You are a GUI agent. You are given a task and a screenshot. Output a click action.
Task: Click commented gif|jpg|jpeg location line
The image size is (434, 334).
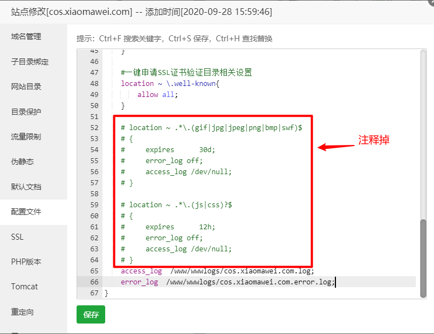[x=211, y=128]
